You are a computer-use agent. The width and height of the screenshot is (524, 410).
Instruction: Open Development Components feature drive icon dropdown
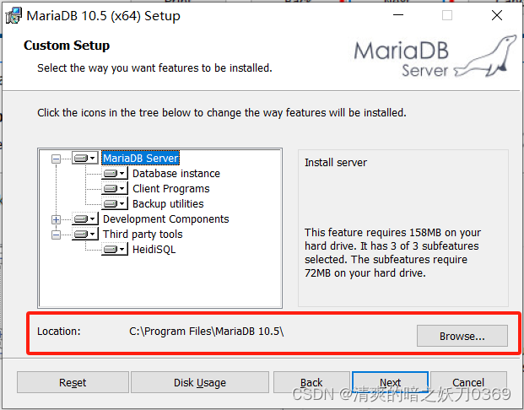pyautogui.click(x=85, y=218)
